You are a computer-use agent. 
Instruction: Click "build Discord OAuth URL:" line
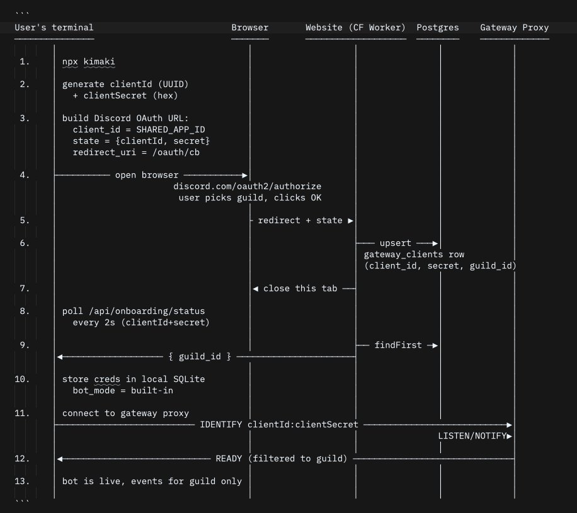[125, 118]
